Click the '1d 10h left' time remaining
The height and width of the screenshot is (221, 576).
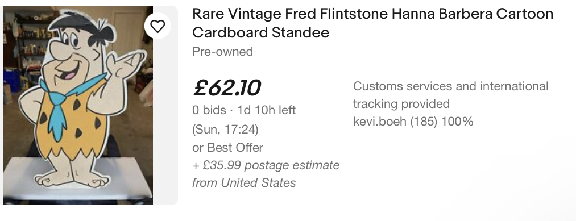(x=266, y=110)
